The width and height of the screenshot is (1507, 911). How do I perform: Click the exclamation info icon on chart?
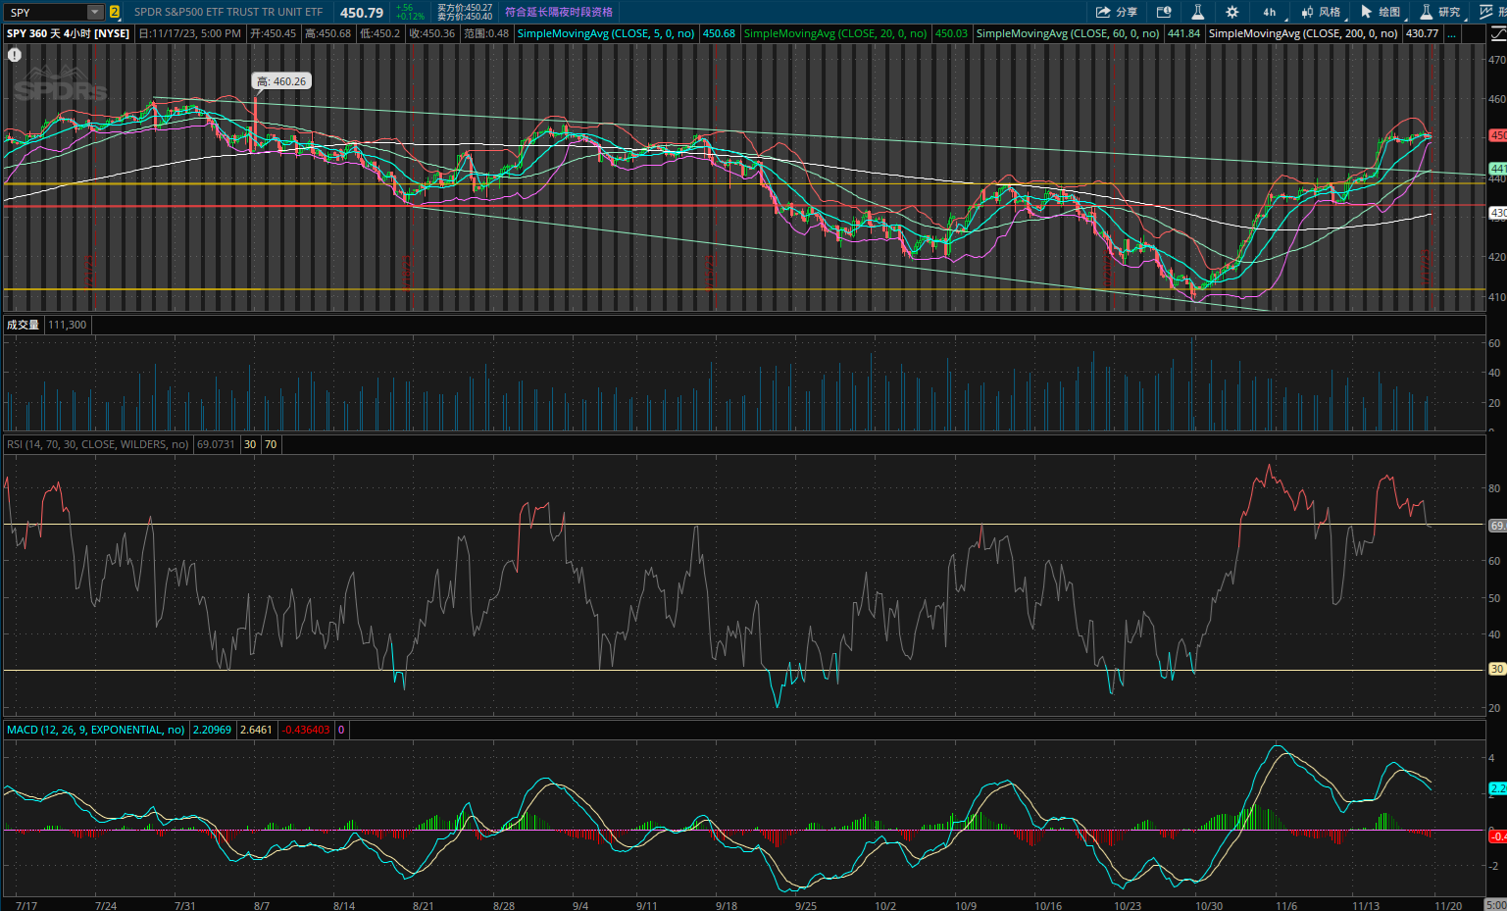tap(15, 55)
